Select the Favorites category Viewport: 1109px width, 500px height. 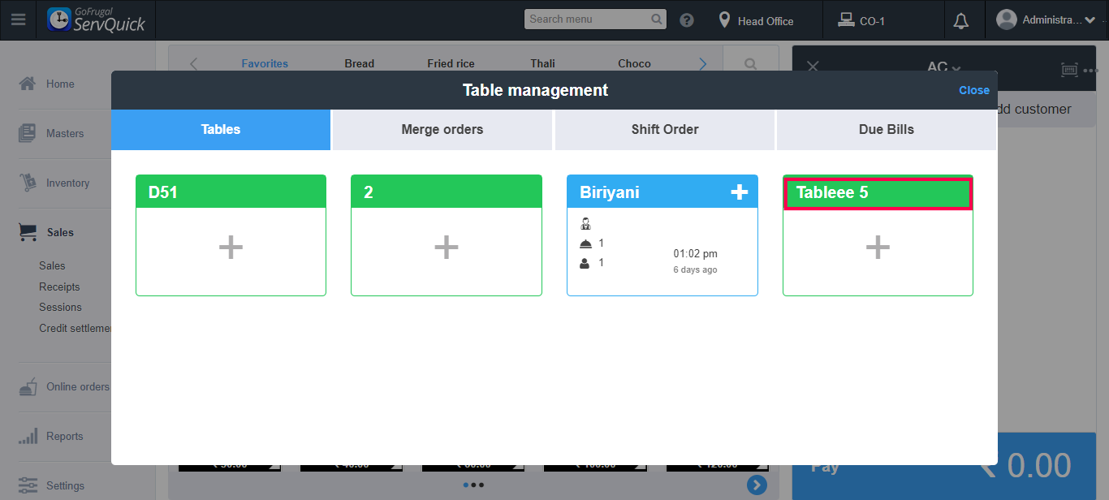[265, 63]
